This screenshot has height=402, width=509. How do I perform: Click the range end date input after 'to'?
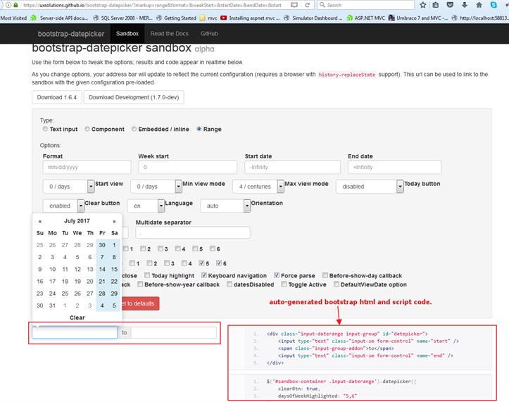174,332
